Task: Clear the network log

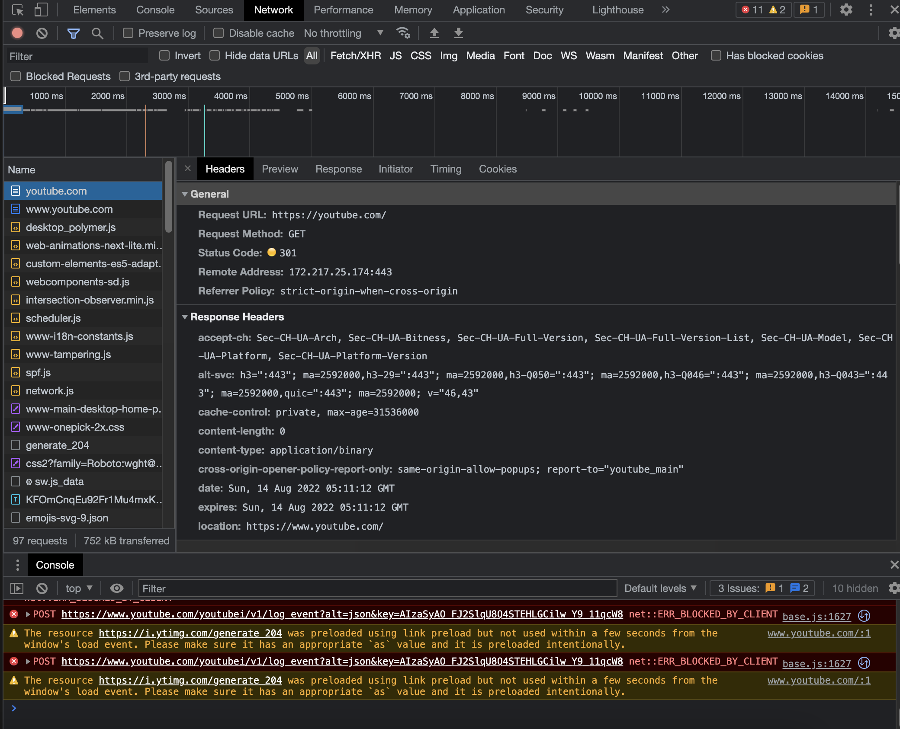Action: [42, 33]
